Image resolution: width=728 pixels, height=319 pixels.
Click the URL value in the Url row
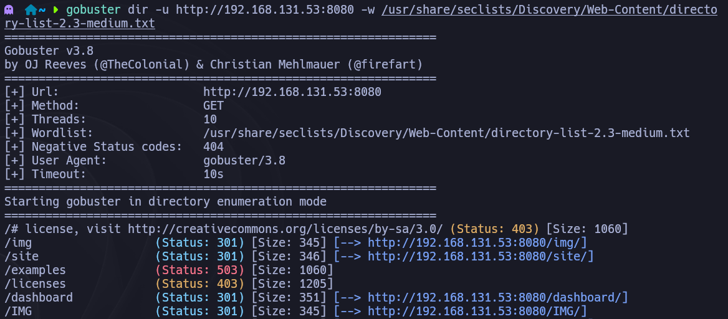pos(292,92)
